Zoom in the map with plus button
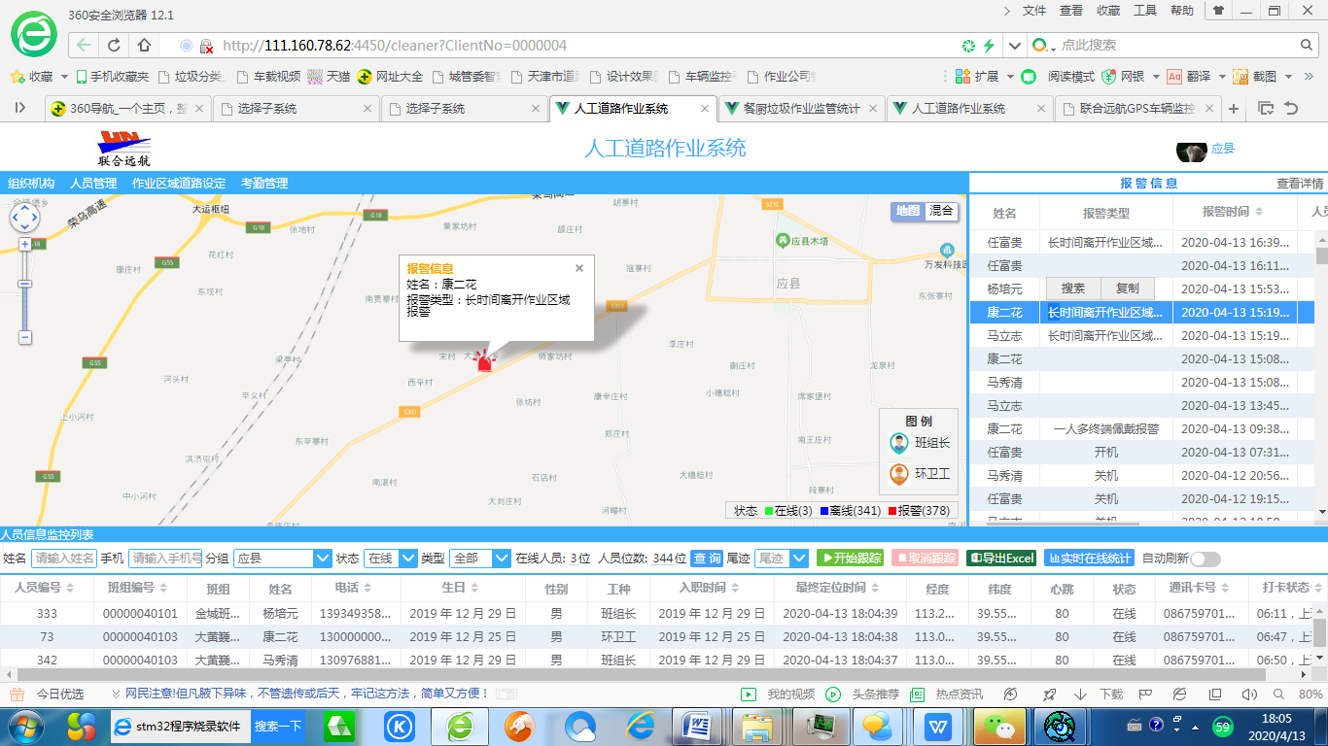 25,245
